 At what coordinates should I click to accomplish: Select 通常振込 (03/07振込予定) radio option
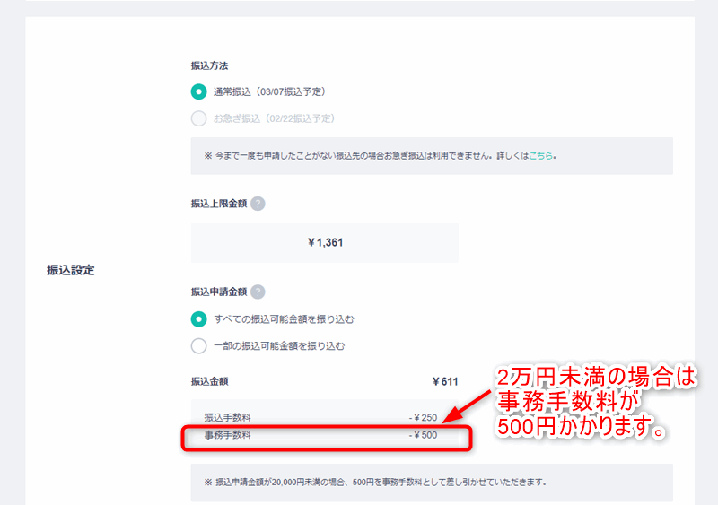pos(198,92)
